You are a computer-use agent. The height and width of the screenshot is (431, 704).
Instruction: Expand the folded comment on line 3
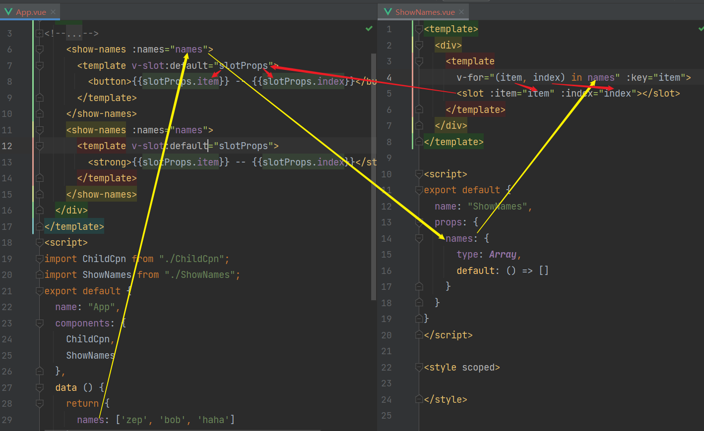coord(40,33)
